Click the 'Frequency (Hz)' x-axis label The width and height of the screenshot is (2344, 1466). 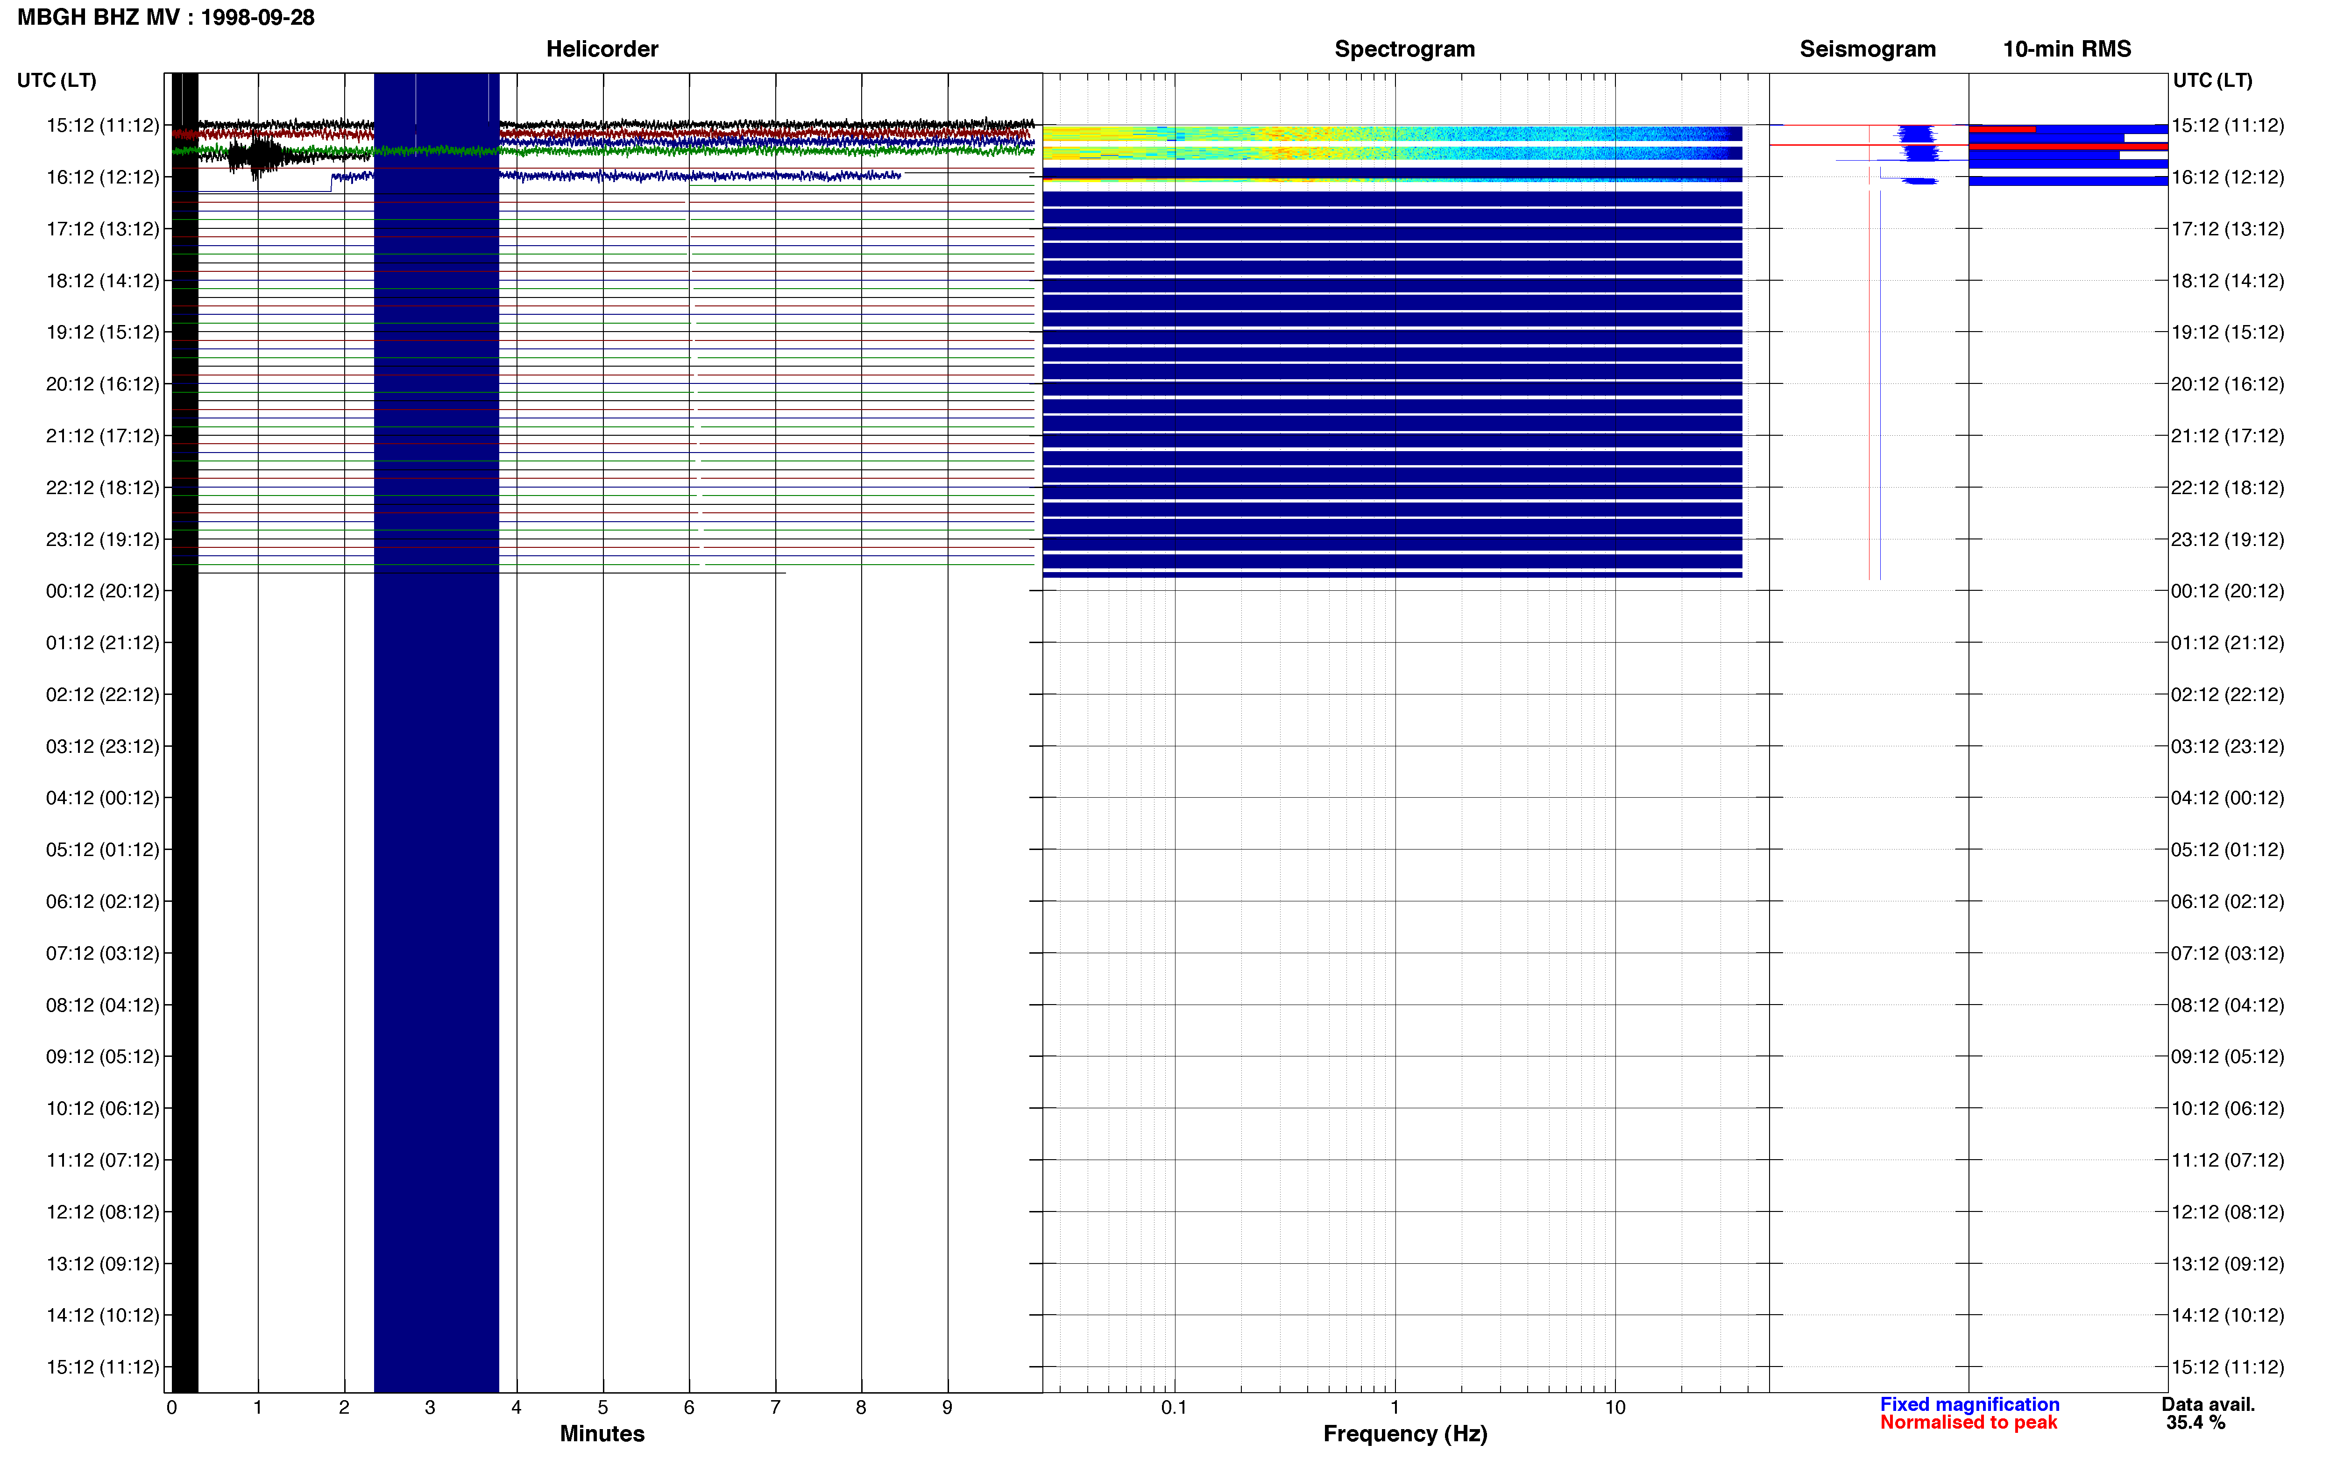(x=1405, y=1433)
